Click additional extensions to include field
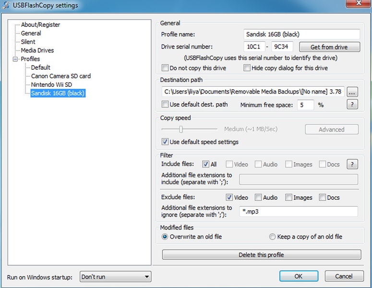Screen dimensions: 372x288 pos(299,179)
